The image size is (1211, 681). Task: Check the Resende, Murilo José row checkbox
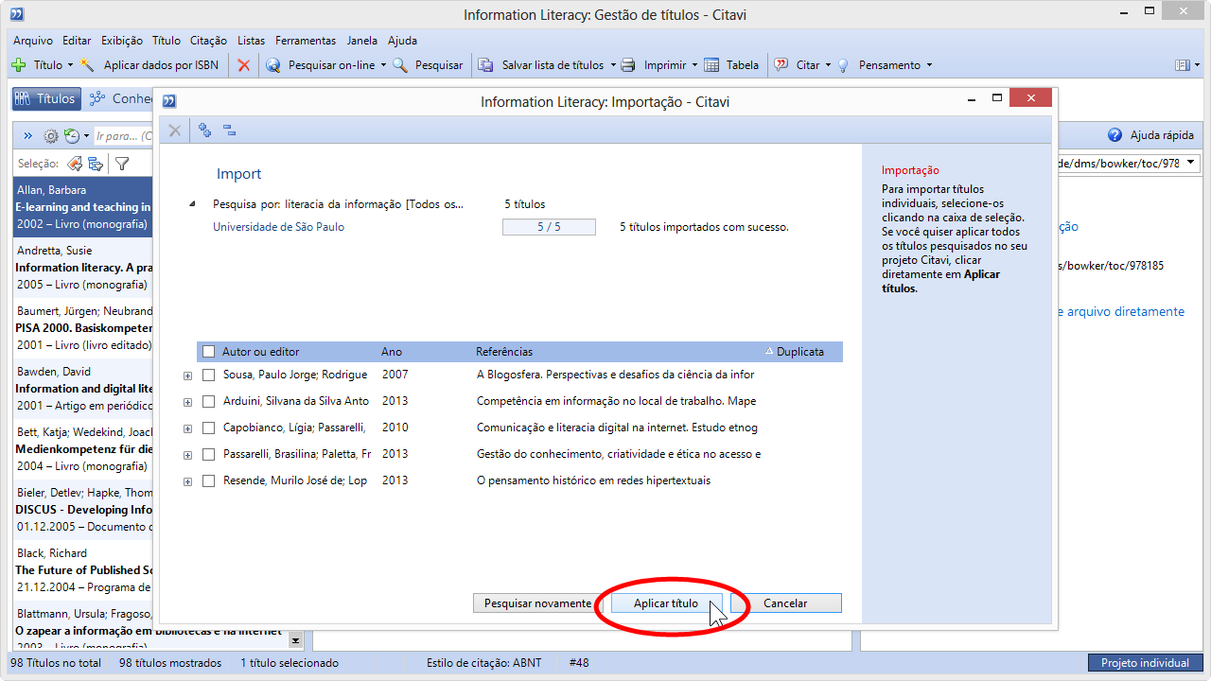pos(209,481)
